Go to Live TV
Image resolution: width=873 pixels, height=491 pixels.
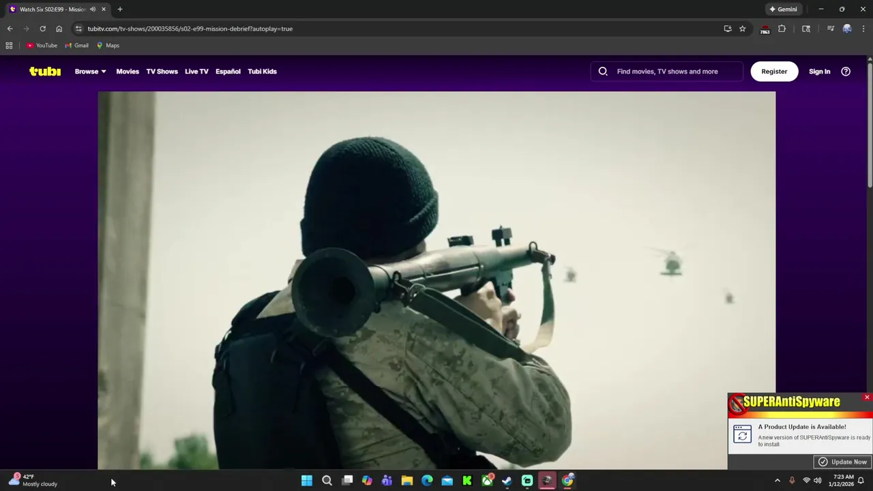196,72
